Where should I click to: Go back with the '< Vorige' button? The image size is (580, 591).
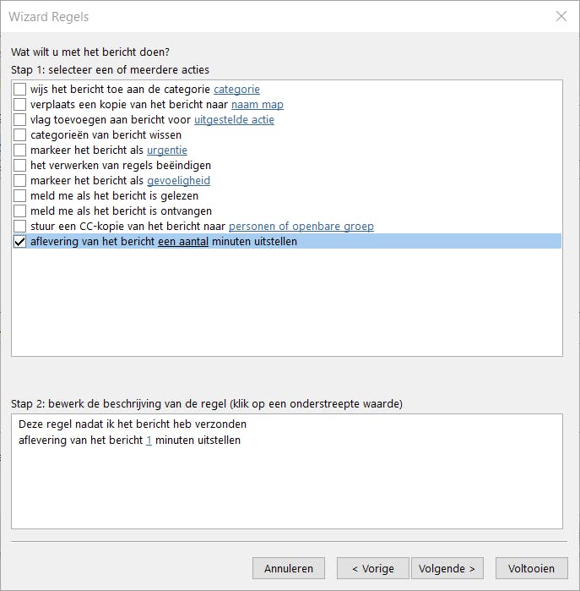click(372, 569)
